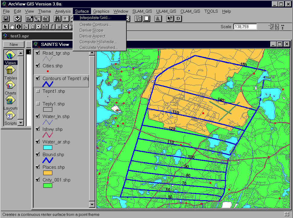Screen dimensions: 293x218
Task: Click the Select Features dotted-pattern toolbar icon
Action: click(138, 18)
